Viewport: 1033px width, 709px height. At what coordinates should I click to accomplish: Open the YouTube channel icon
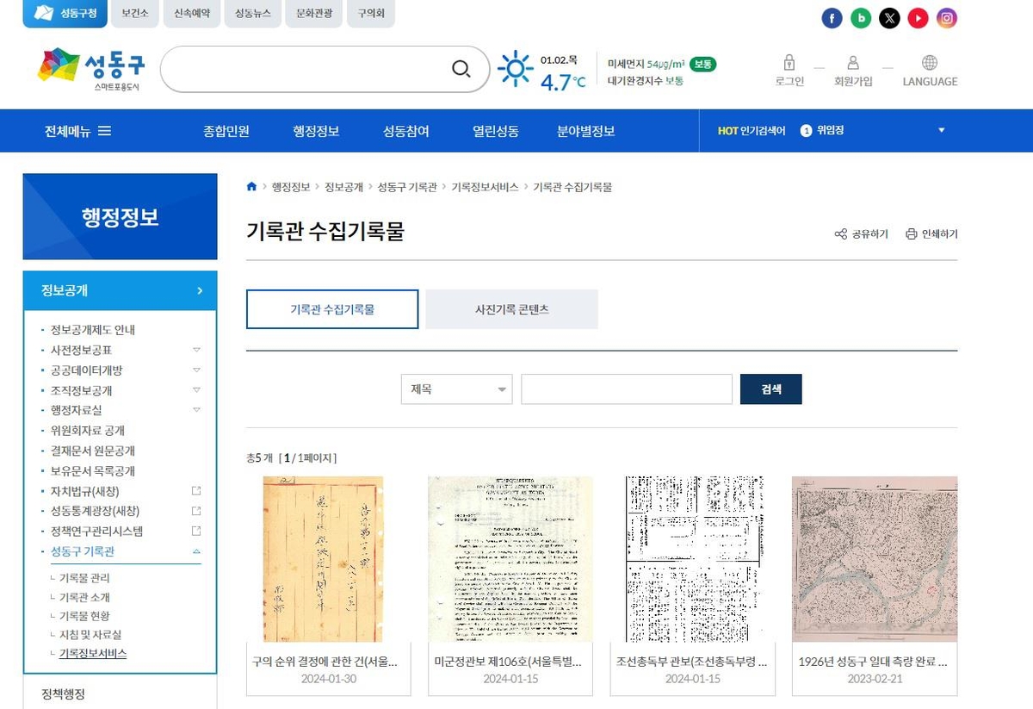point(918,17)
